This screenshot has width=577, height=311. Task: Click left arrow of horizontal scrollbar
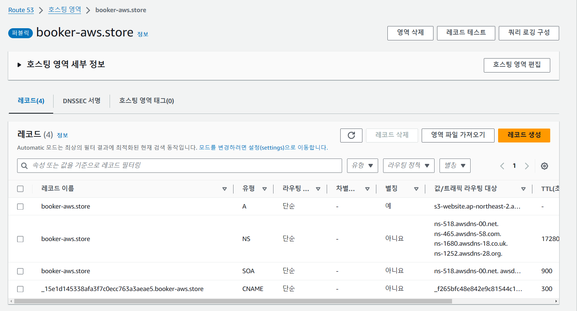click(x=11, y=301)
